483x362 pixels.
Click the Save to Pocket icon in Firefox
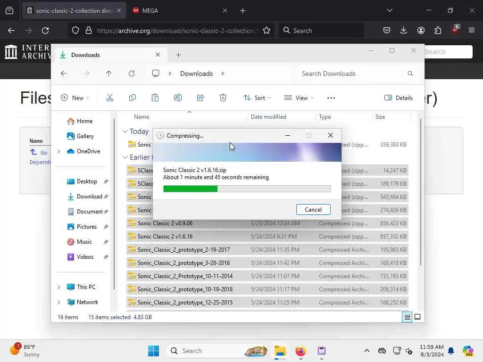click(387, 30)
